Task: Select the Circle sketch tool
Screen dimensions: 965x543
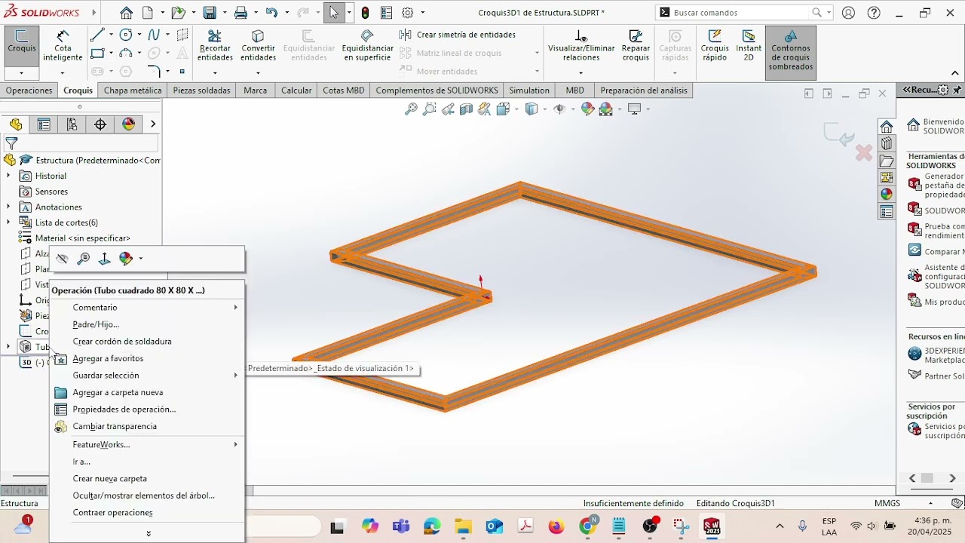Action: (x=126, y=35)
